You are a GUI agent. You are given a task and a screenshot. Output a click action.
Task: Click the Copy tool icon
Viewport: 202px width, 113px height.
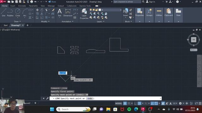(37, 14)
